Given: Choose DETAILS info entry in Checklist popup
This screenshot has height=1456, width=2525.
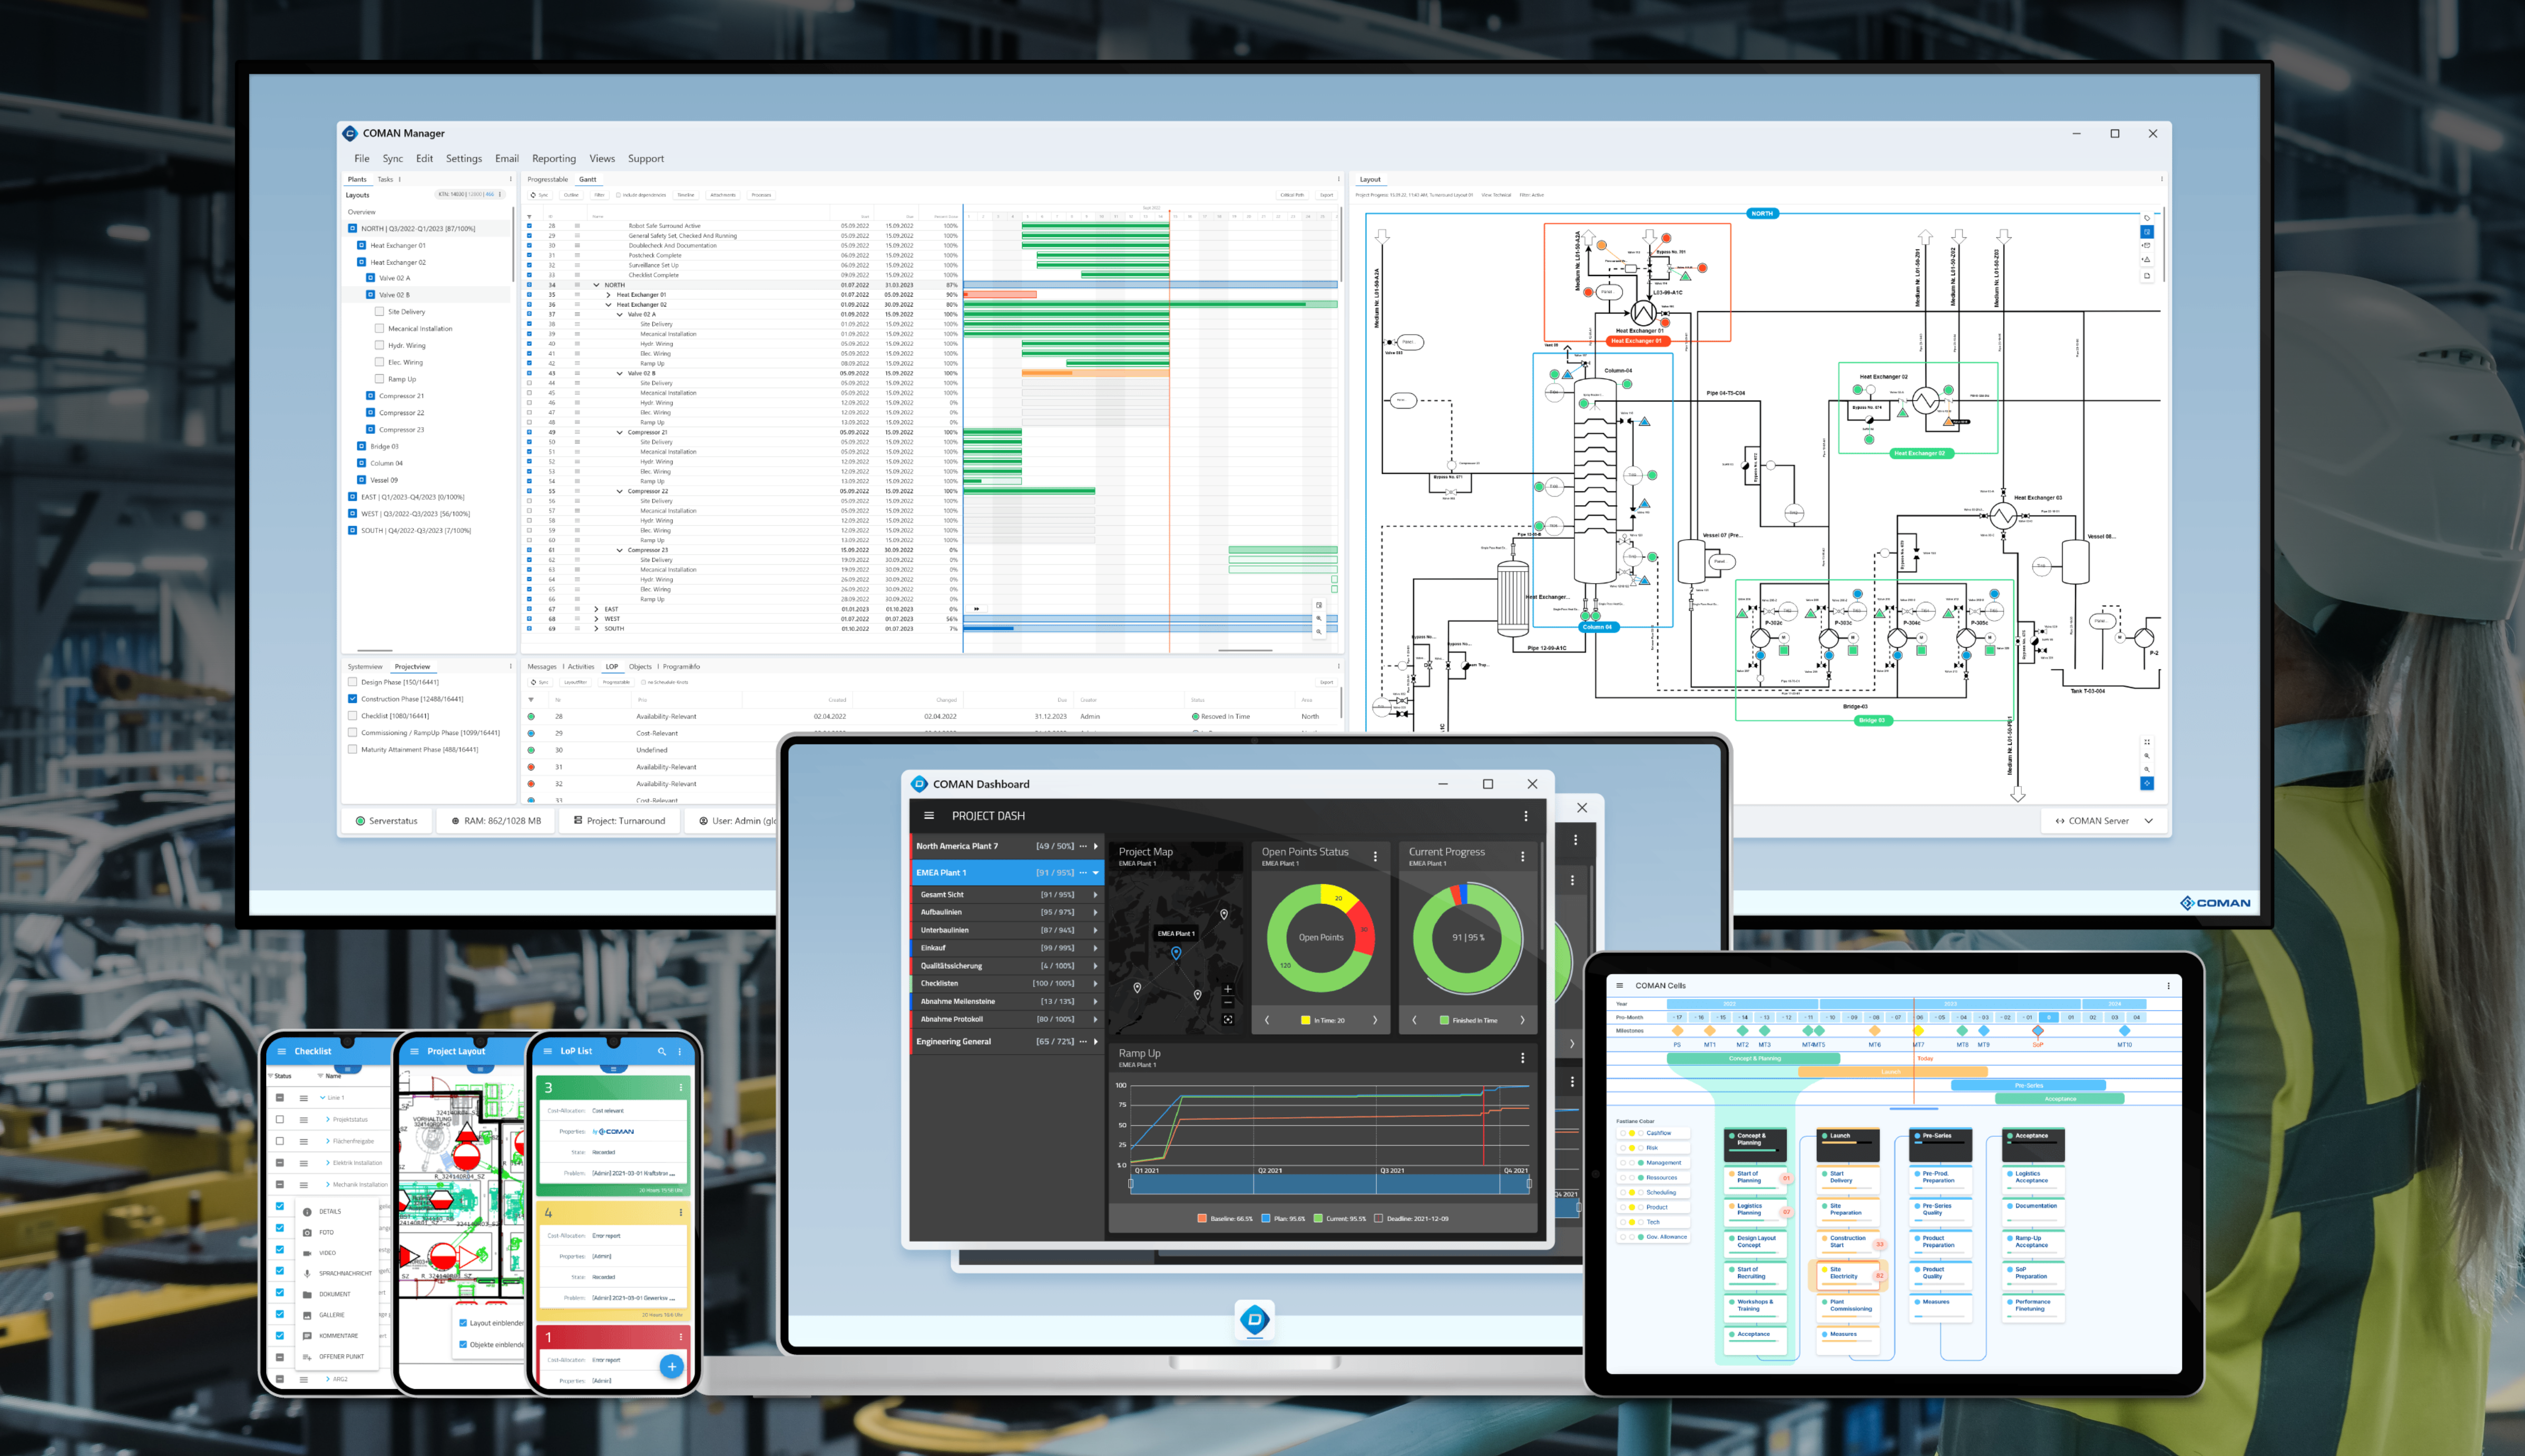Looking at the screenshot, I should pos(322,1211).
